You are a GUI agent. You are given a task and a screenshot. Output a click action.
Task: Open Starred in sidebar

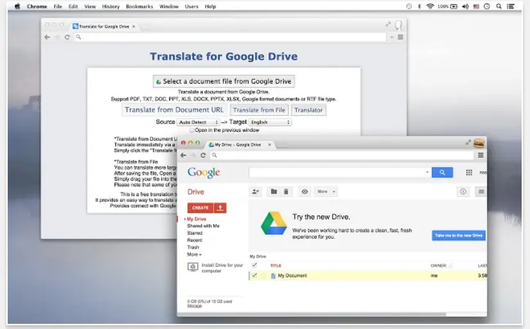[195, 233]
